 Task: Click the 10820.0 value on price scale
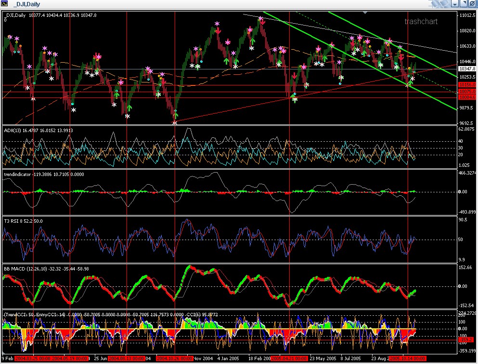tap(467, 30)
